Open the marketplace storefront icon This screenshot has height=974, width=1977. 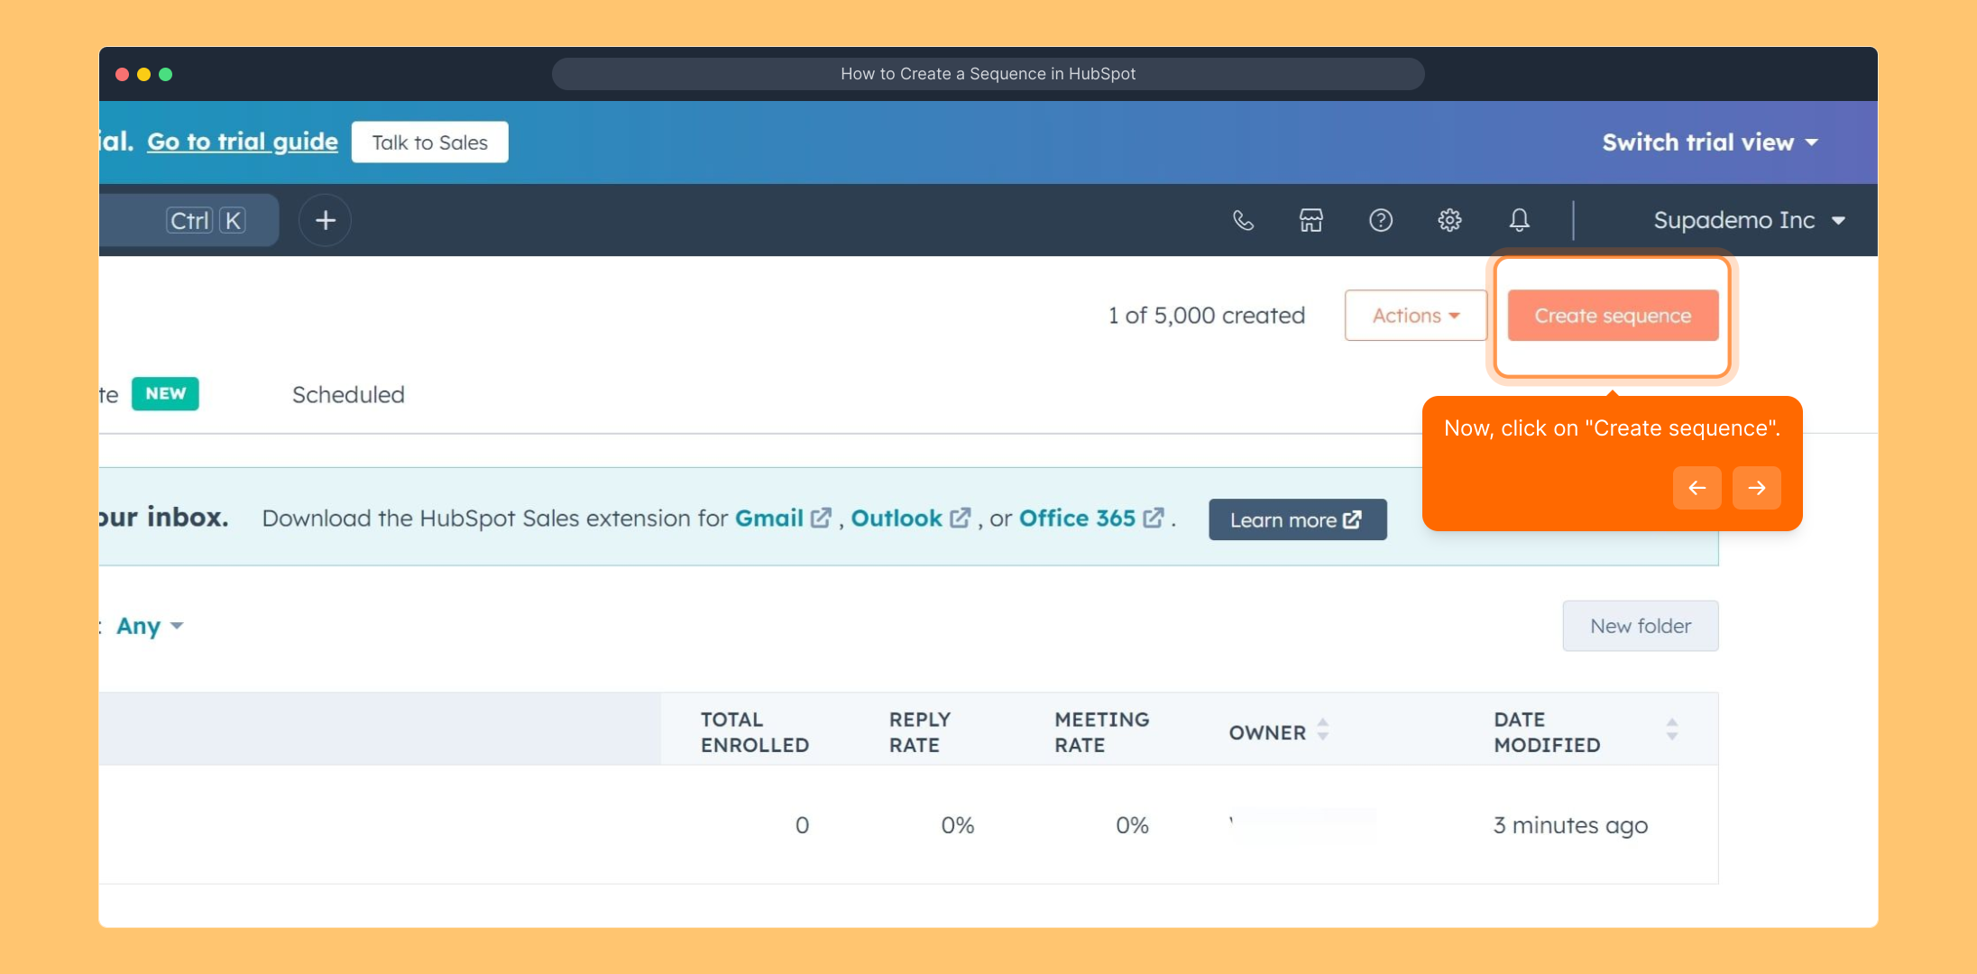coord(1310,220)
